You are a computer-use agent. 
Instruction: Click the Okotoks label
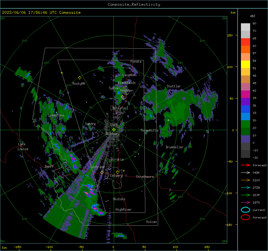click(x=119, y=199)
